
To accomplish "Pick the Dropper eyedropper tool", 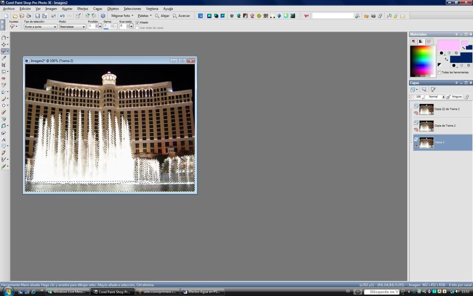I will tap(4, 58).
